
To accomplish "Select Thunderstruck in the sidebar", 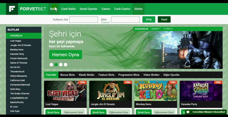I will (x=17, y=71).
